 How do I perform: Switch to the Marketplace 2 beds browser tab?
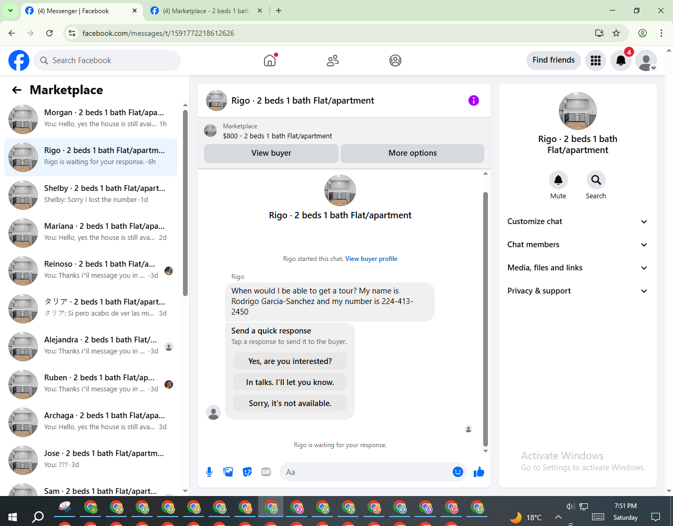pos(206,11)
